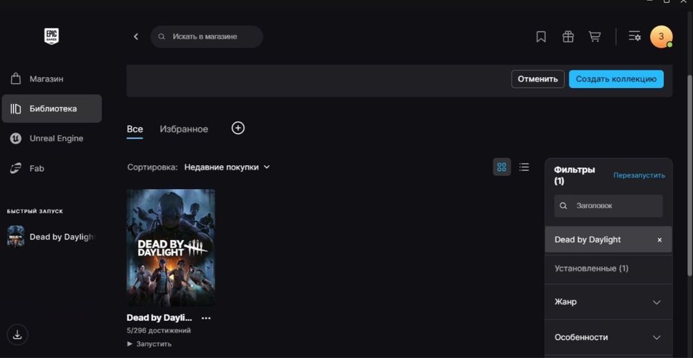Open the gift box icon
Screen dimensions: 693x358
pyautogui.click(x=568, y=37)
